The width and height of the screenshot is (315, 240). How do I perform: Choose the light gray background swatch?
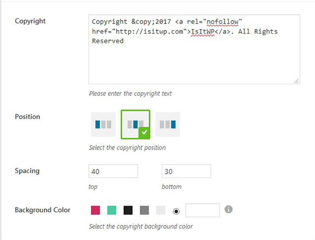[161, 210]
